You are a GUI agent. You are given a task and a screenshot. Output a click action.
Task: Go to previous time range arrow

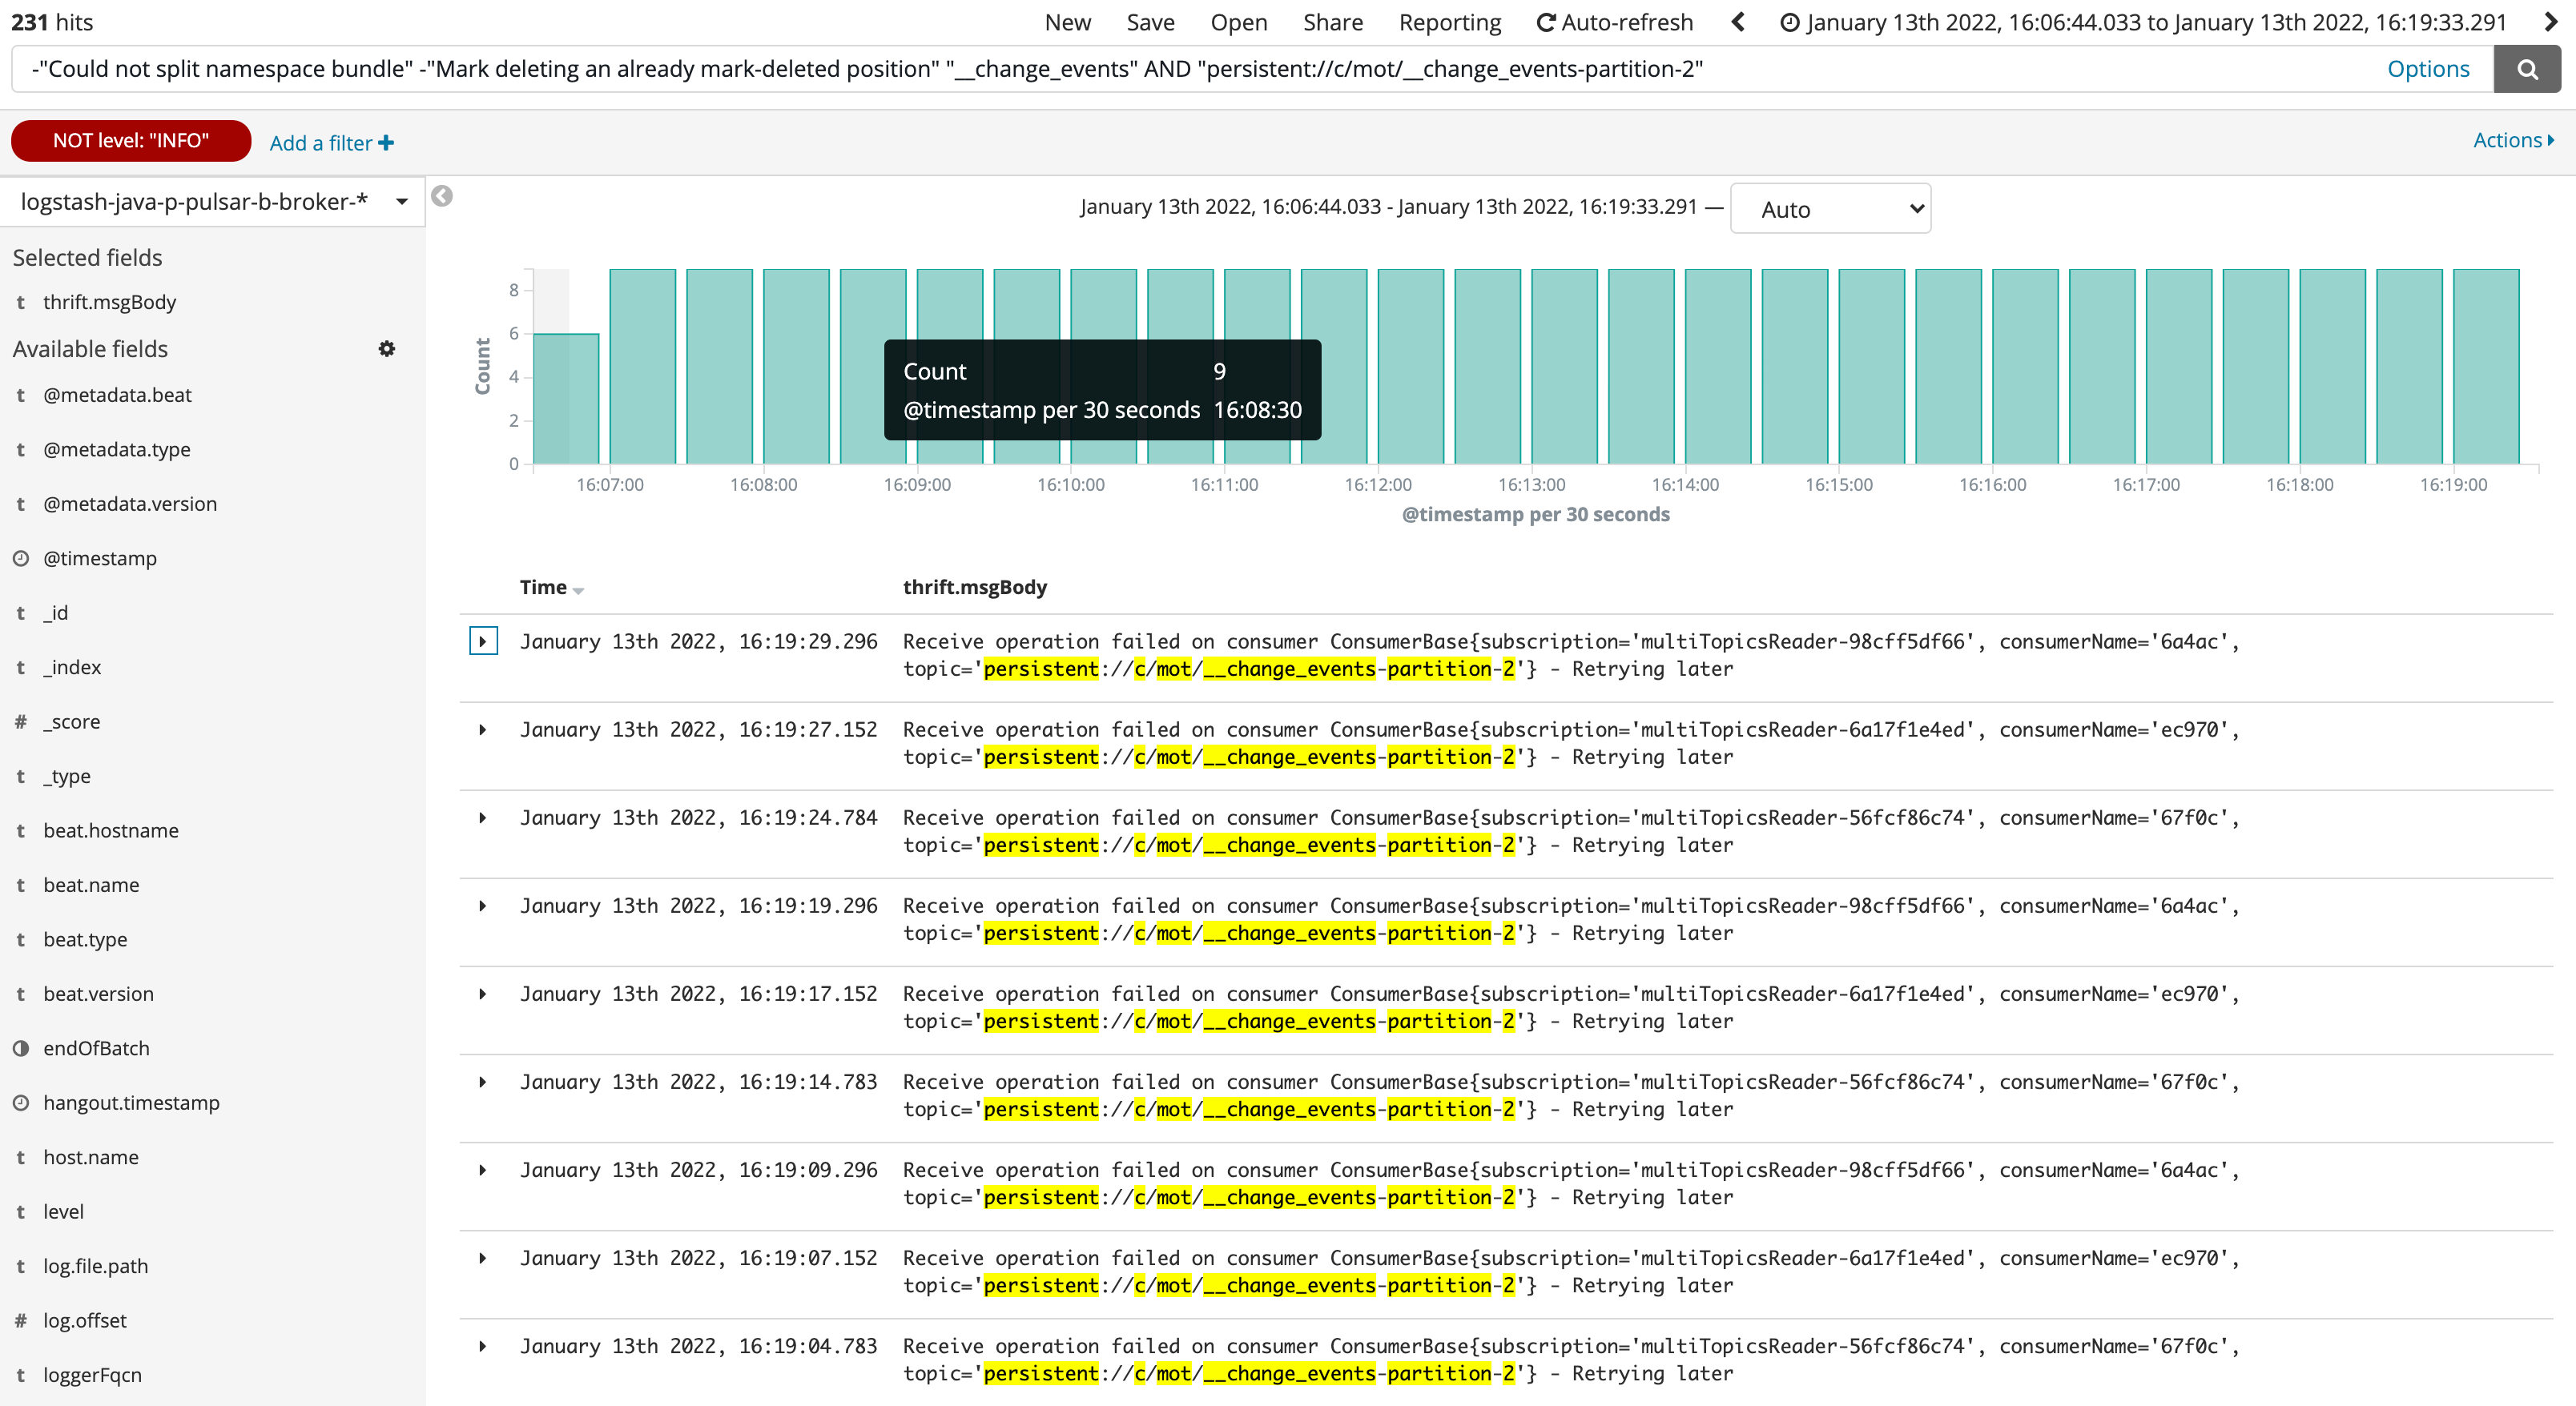click(1738, 22)
